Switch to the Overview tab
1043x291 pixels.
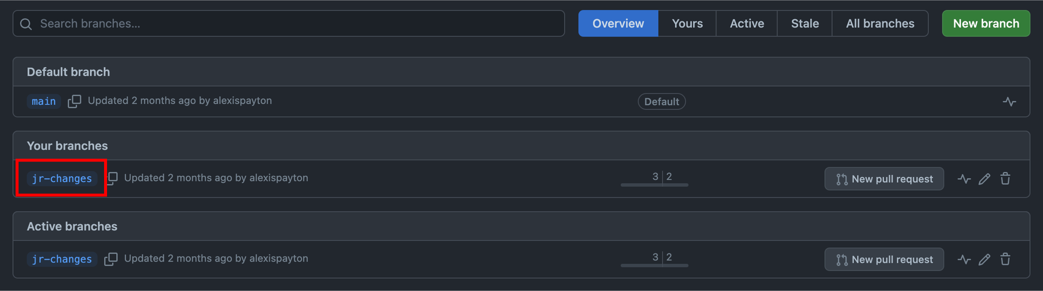coord(618,24)
